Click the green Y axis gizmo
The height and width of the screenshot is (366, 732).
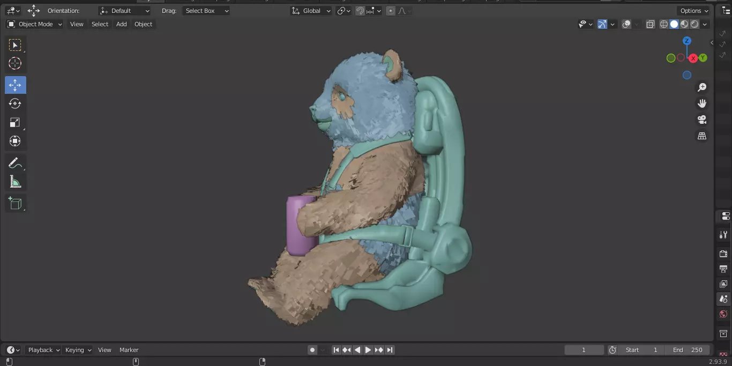coord(703,58)
